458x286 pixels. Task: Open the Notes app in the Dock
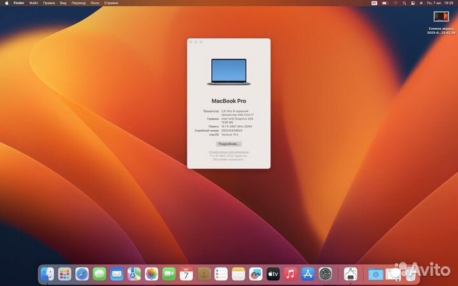point(239,275)
